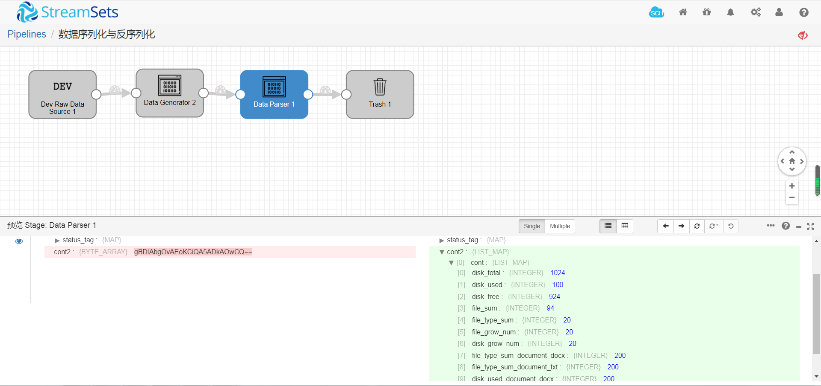Switch preview to table view
The width and height of the screenshot is (821, 386).
pos(625,226)
